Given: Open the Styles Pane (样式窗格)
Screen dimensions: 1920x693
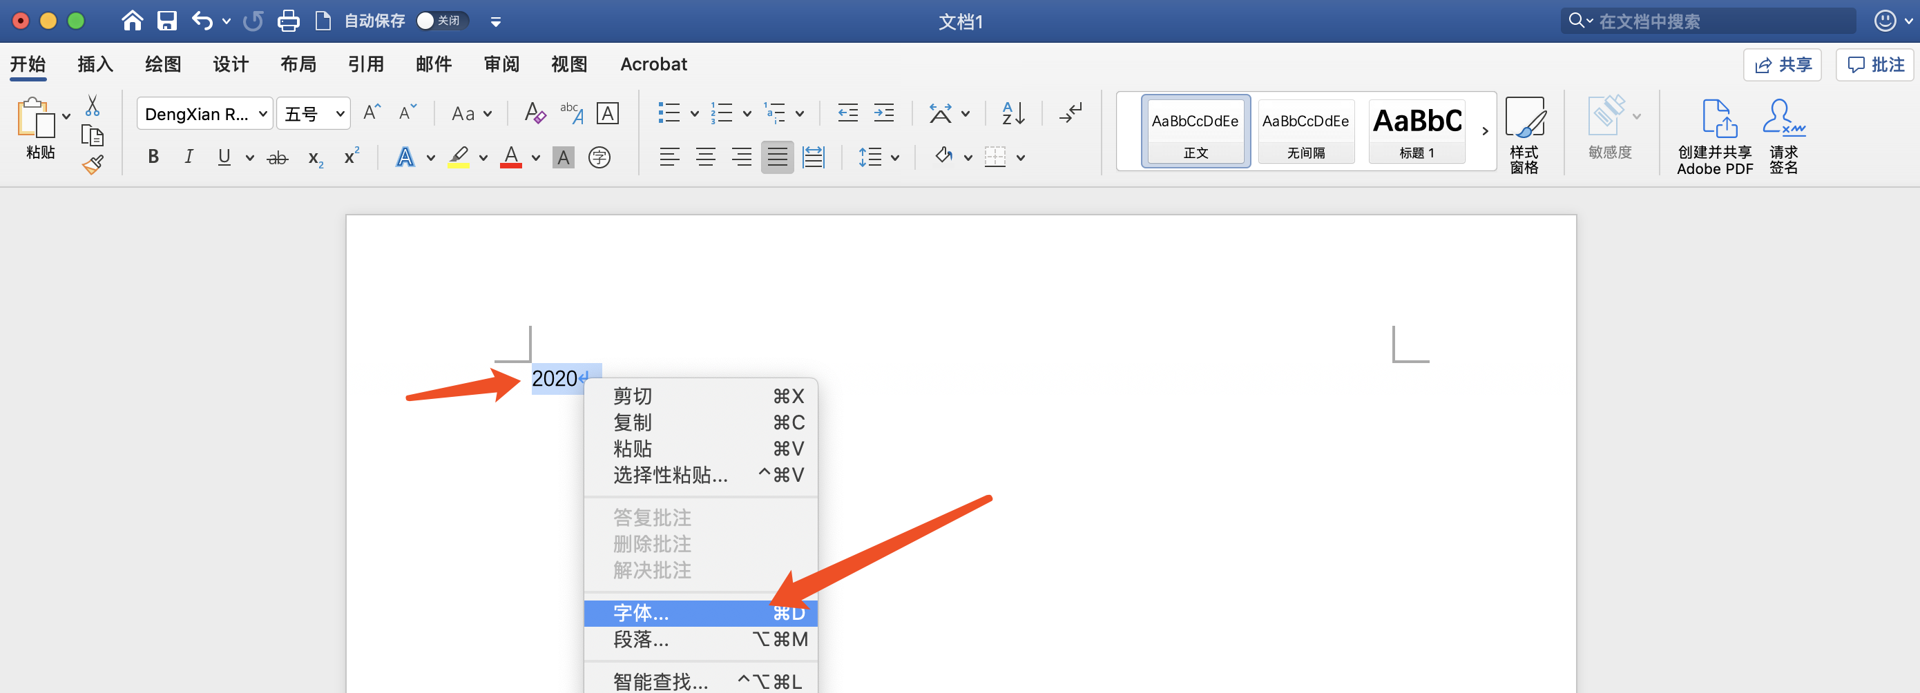Looking at the screenshot, I should tap(1524, 134).
